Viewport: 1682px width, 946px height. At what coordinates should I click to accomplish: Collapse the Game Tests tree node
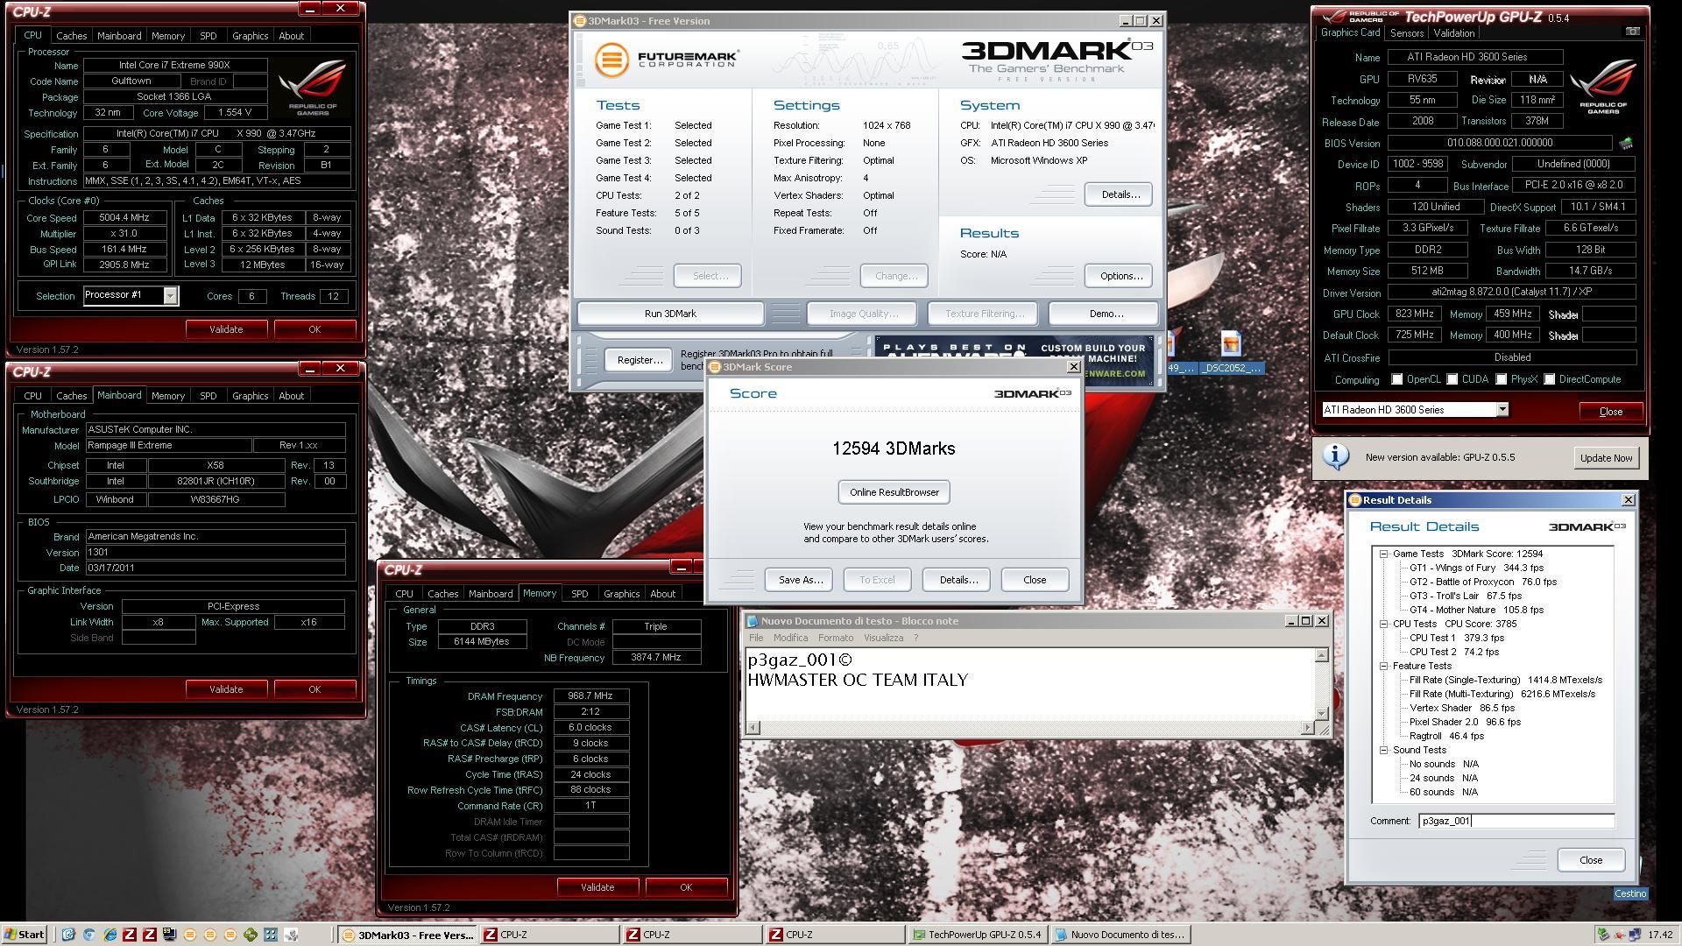click(1384, 554)
